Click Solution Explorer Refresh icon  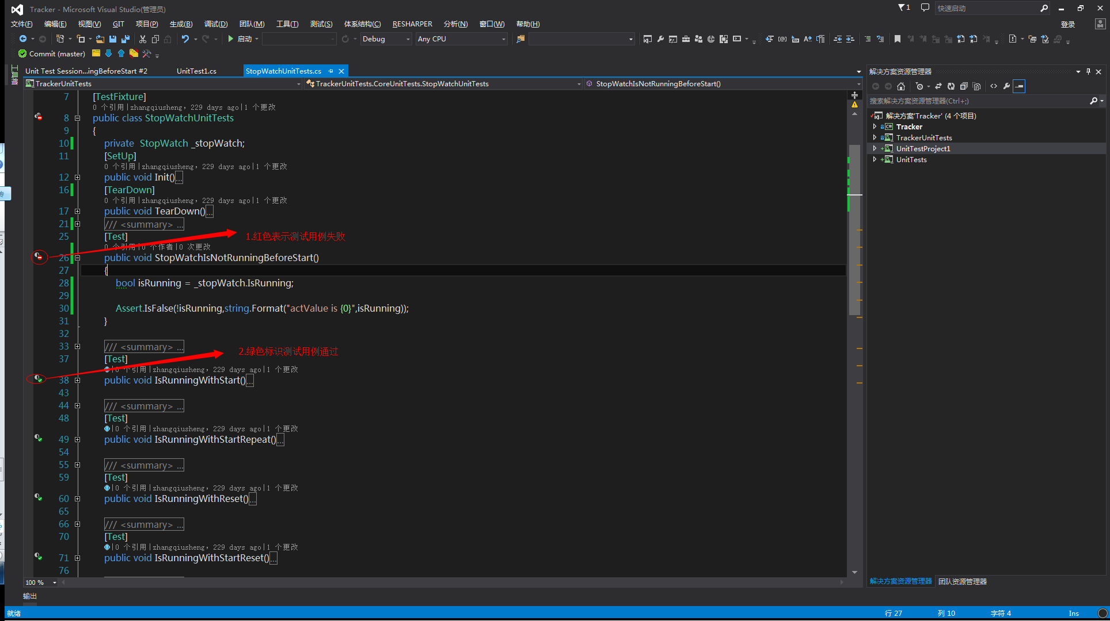(x=951, y=86)
